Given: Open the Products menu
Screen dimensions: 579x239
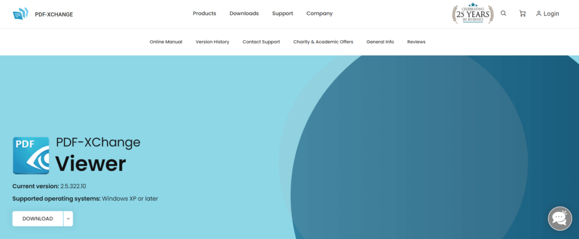Looking at the screenshot, I should pyautogui.click(x=204, y=14).
